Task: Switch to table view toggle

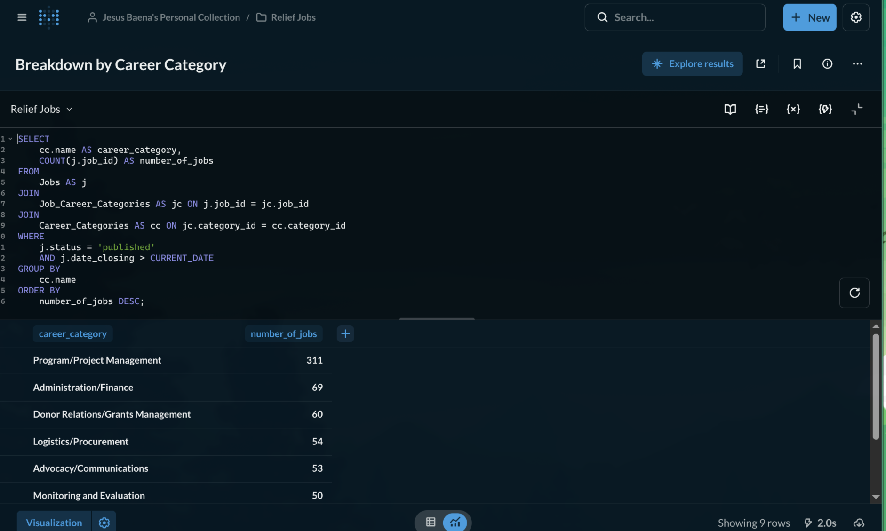Action: pos(431,522)
